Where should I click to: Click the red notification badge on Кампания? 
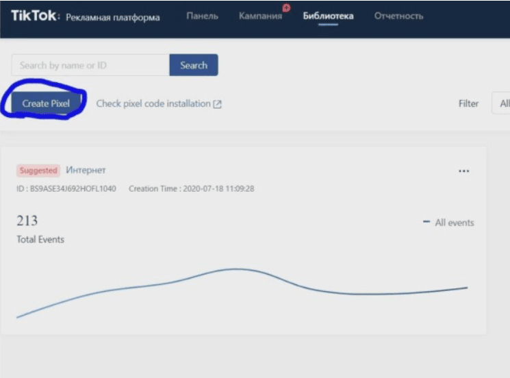[287, 8]
